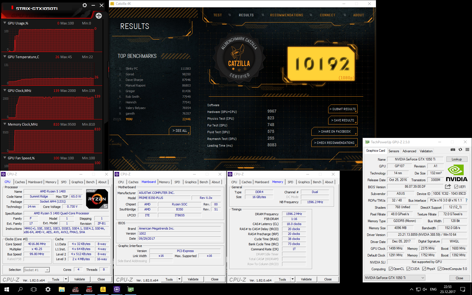The height and width of the screenshot is (295, 472).
Task: Collapse GPU Usage graph section
Action: [x=5, y=23]
